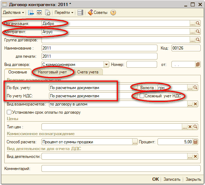Open calculator for Процент field
This screenshot has height=185, width=205.
195,142
